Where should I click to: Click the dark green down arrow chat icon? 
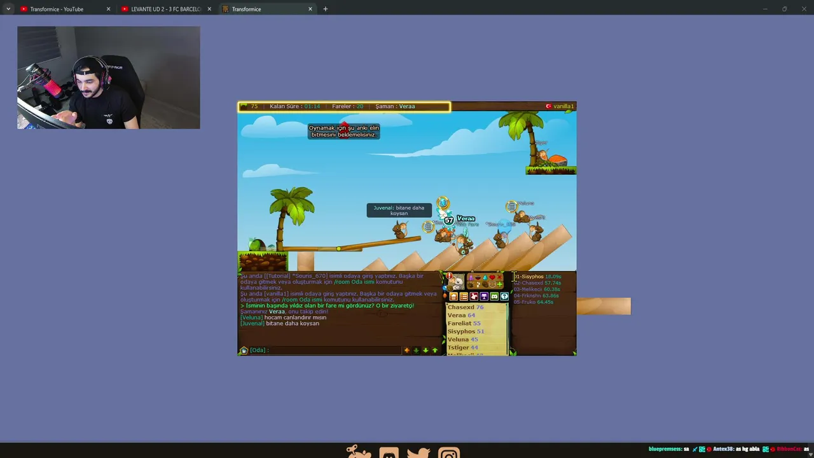pyautogui.click(x=417, y=350)
